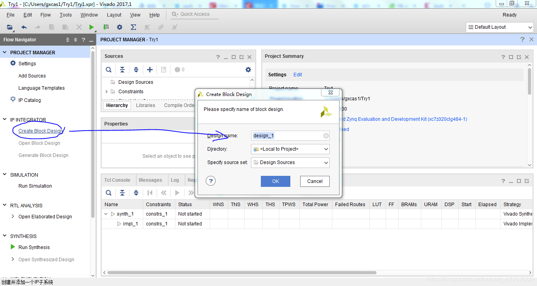The width and height of the screenshot is (537, 286).
Task: Collapse all rows in Design Runs
Action: 122,193
